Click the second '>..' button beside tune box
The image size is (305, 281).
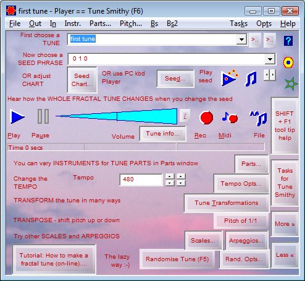coord(270,40)
